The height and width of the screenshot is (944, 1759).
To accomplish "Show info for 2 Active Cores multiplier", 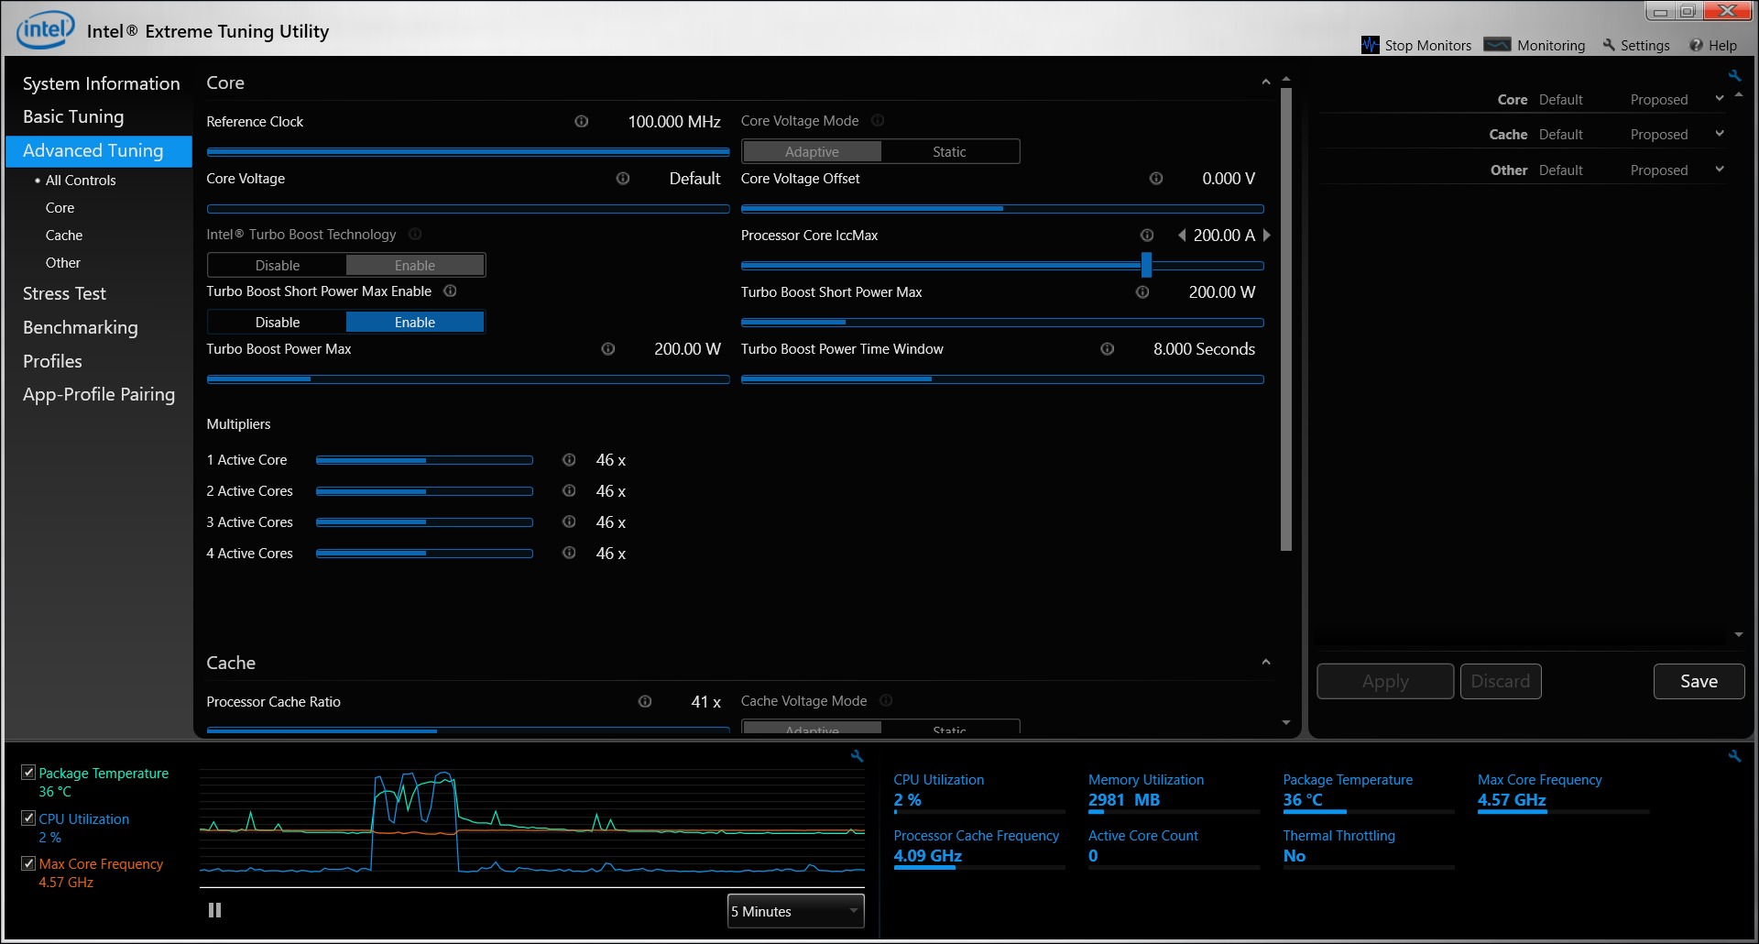I will click(x=569, y=490).
